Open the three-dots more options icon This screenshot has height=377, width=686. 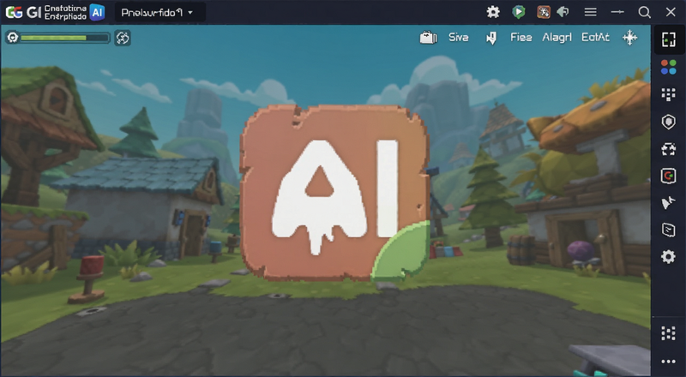pyautogui.click(x=669, y=362)
